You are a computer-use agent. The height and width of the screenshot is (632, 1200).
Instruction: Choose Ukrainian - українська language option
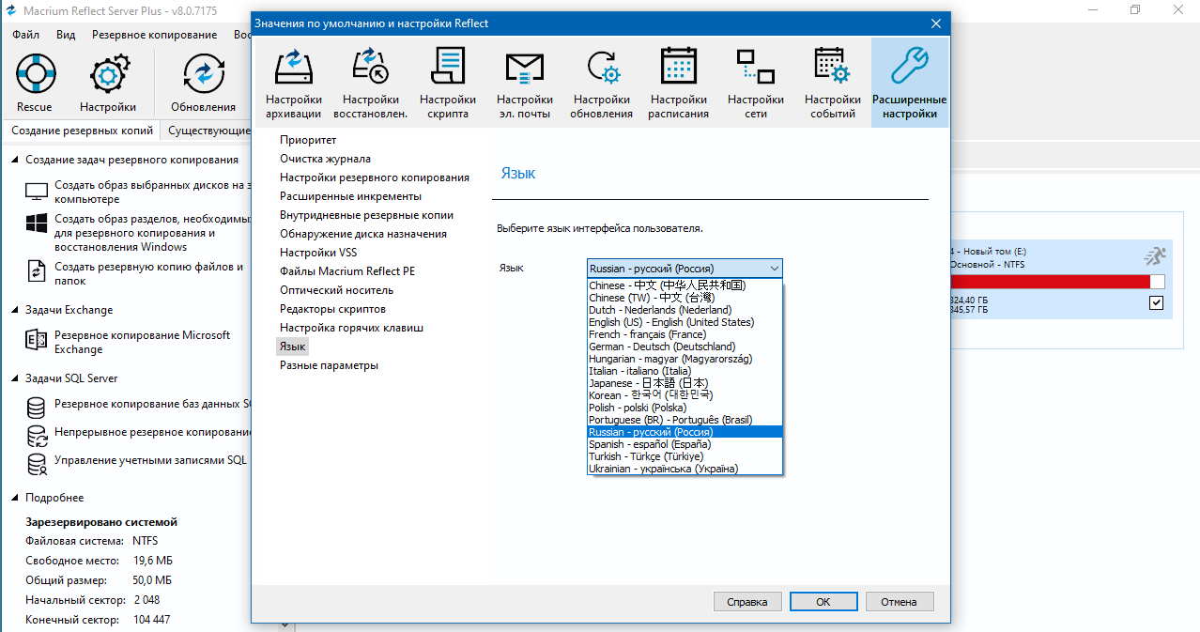tap(685, 469)
